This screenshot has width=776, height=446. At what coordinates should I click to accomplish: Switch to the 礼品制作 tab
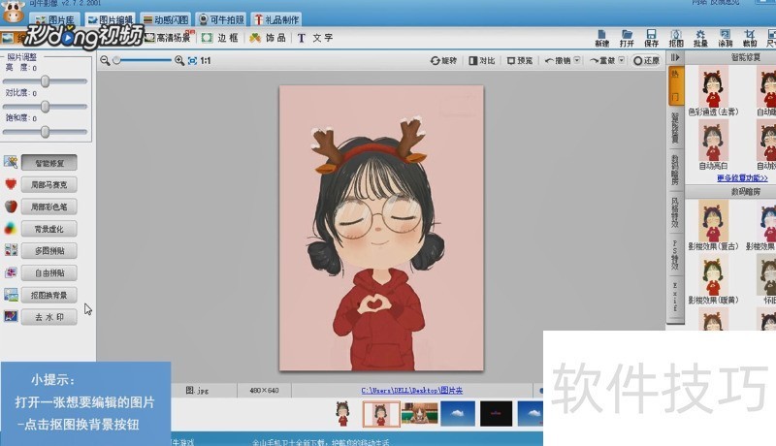tap(276, 19)
